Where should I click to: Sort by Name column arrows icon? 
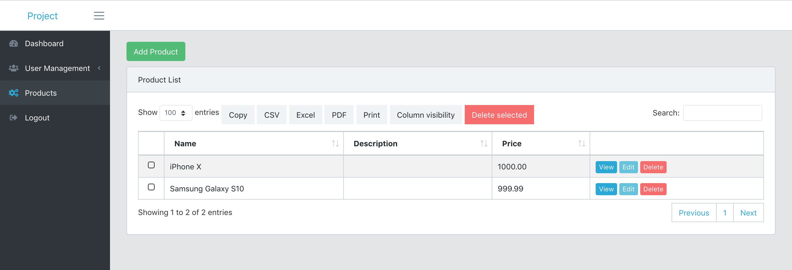335,144
